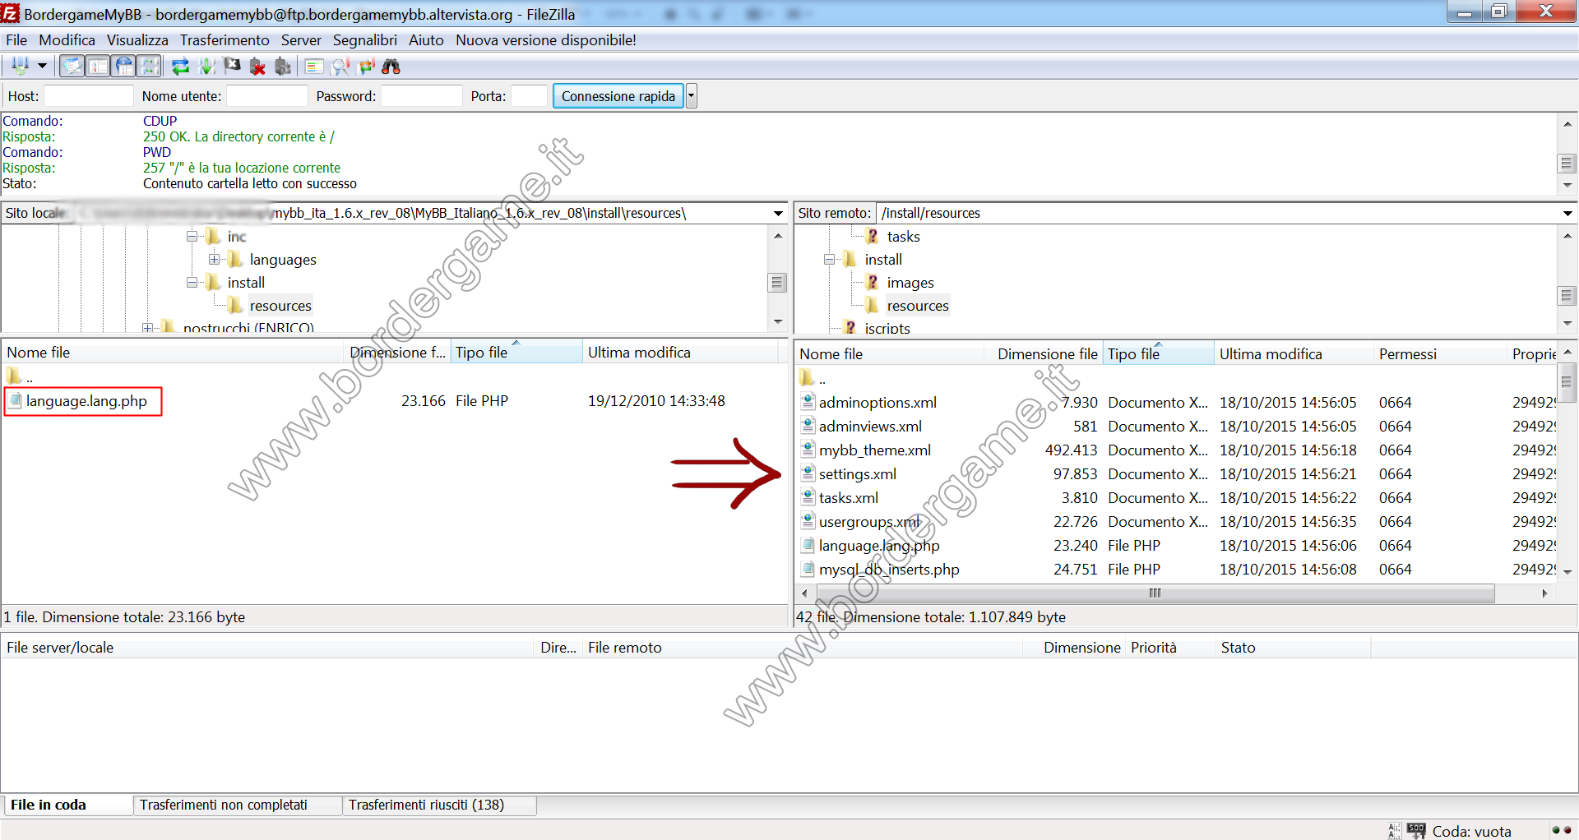Open the Site Manager icon

[20, 67]
